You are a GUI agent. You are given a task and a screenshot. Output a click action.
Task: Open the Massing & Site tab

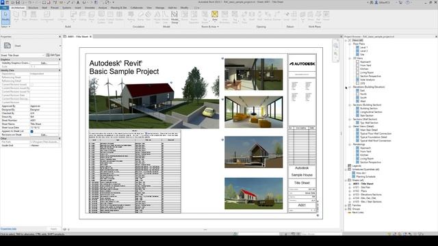118,8
